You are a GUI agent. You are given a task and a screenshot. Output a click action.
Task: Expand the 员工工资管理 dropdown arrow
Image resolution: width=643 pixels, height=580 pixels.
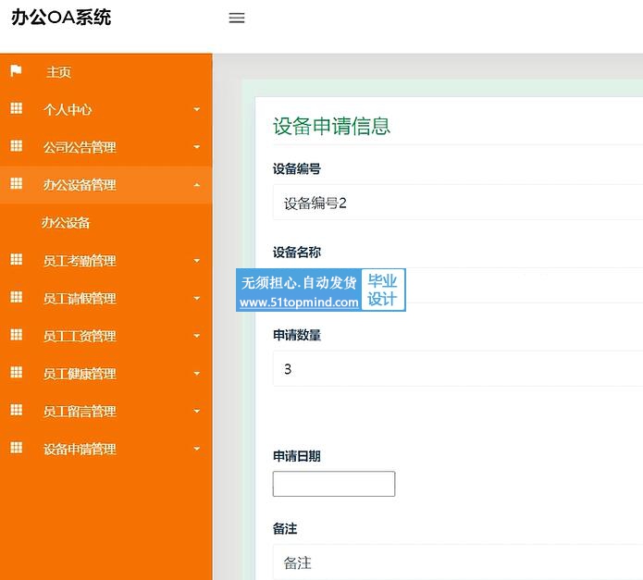pyautogui.click(x=197, y=336)
